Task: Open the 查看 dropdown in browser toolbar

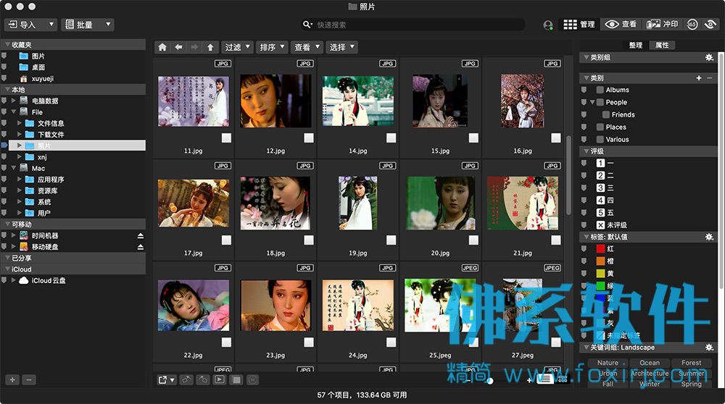Action: (x=307, y=47)
